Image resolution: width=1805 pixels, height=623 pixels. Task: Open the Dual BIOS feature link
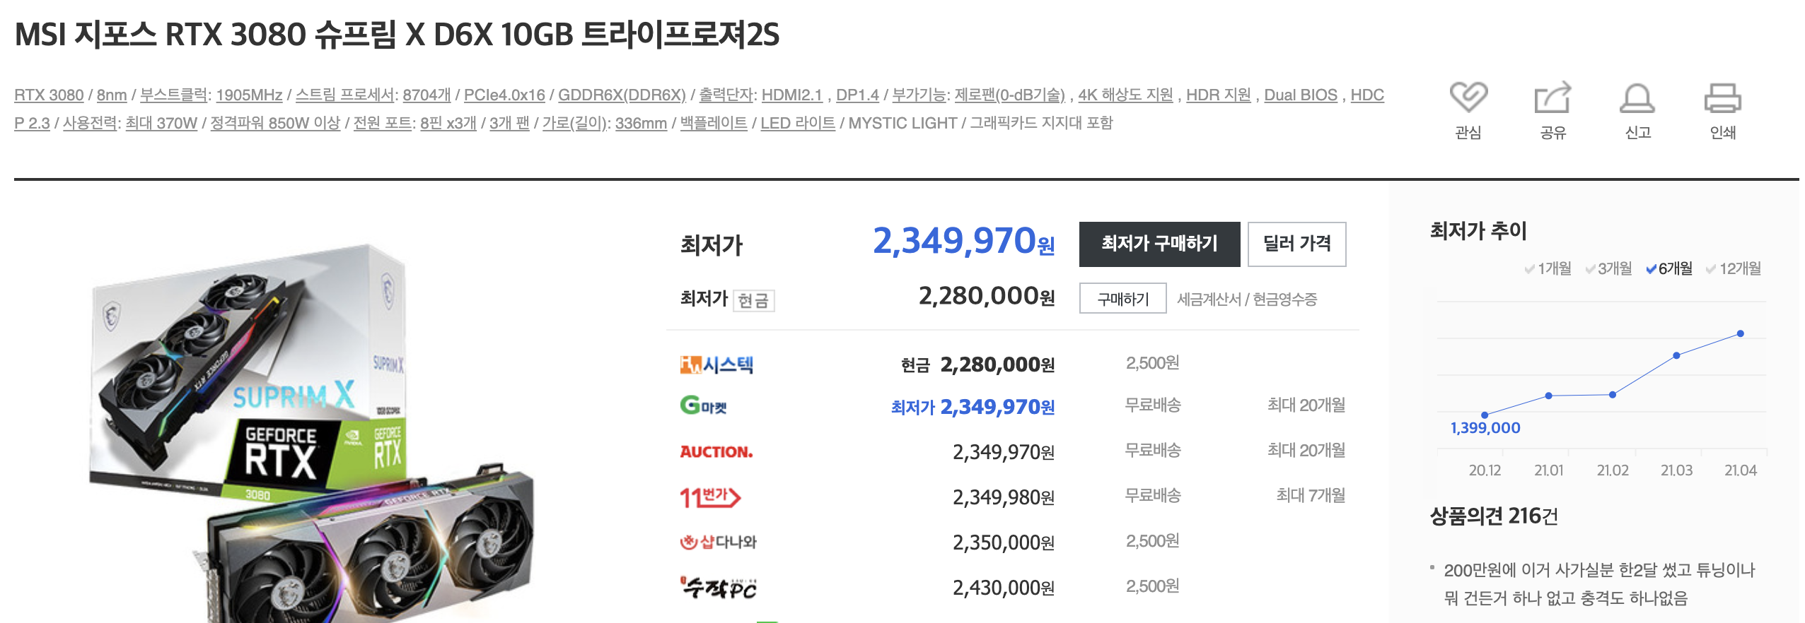pyautogui.click(x=1301, y=95)
